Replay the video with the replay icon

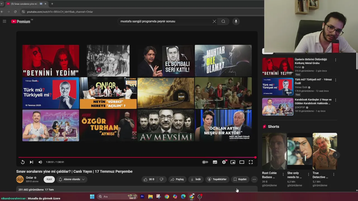click(23, 162)
